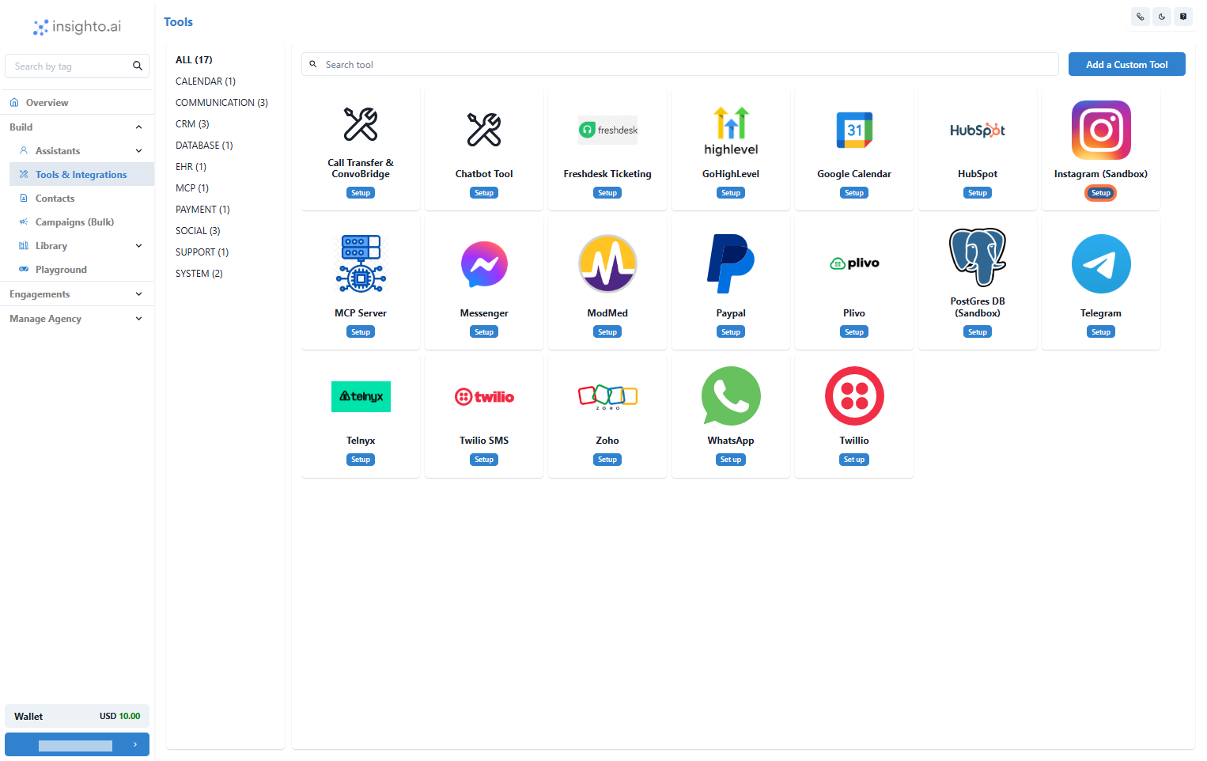Open the Twilio SMS logo
The width and height of the screenshot is (1207, 761).
pos(483,396)
